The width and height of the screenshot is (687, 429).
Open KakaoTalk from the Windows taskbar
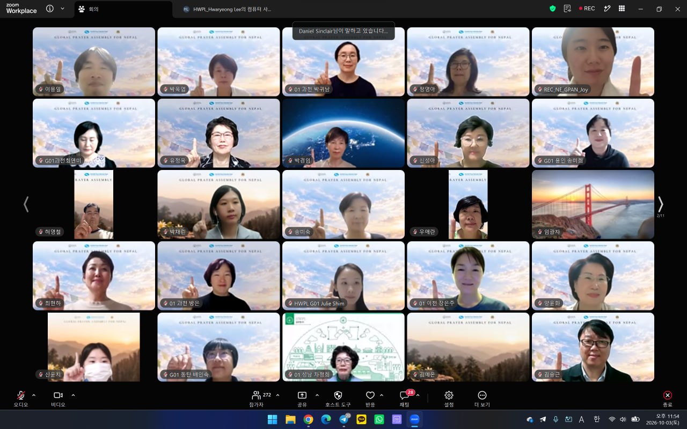[361, 419]
